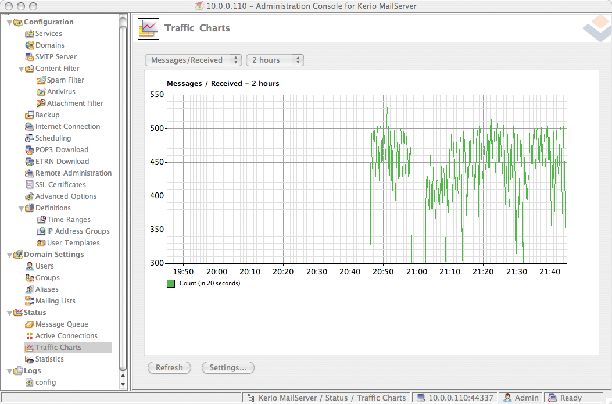Click the Mailing Lists icon
Image resolution: width=612 pixels, height=404 pixels.
tap(29, 301)
